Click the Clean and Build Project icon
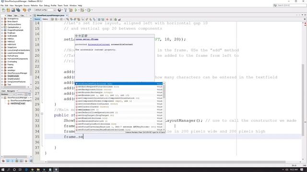Image resolution: width=307 pixels, height=172 pixels. [x=71, y=10]
